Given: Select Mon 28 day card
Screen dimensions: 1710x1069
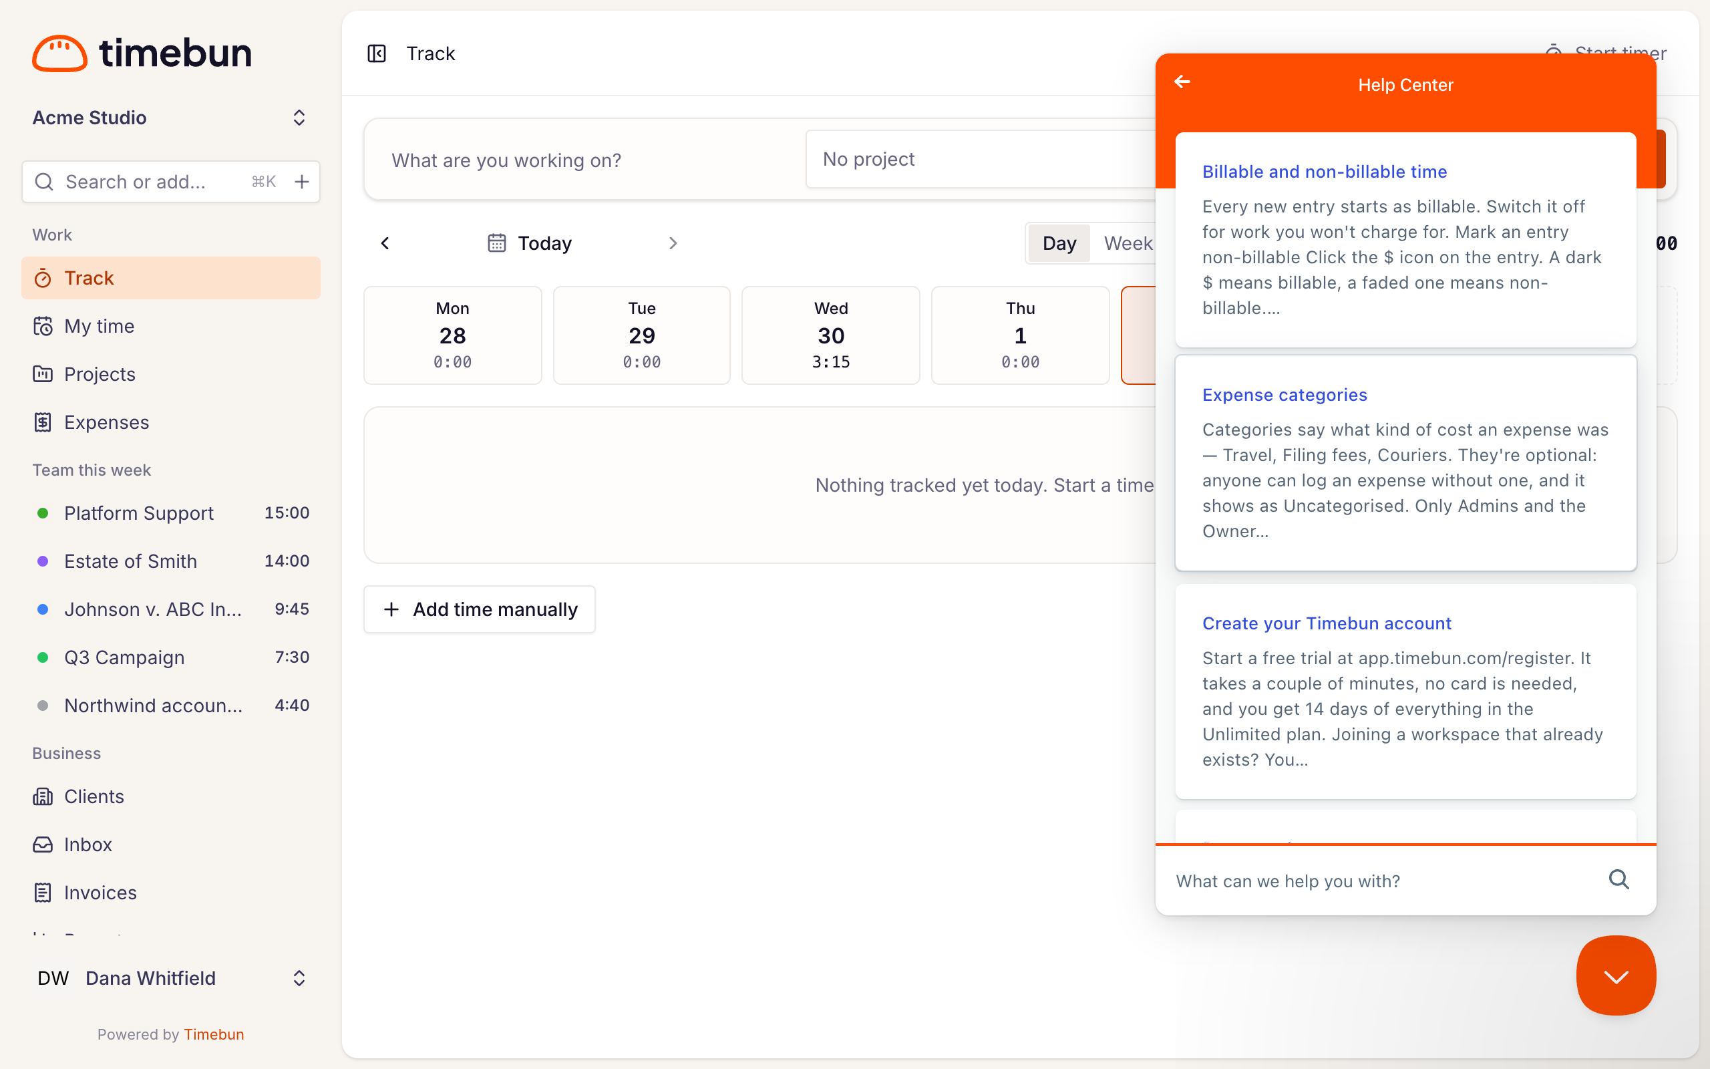Looking at the screenshot, I should tap(453, 335).
